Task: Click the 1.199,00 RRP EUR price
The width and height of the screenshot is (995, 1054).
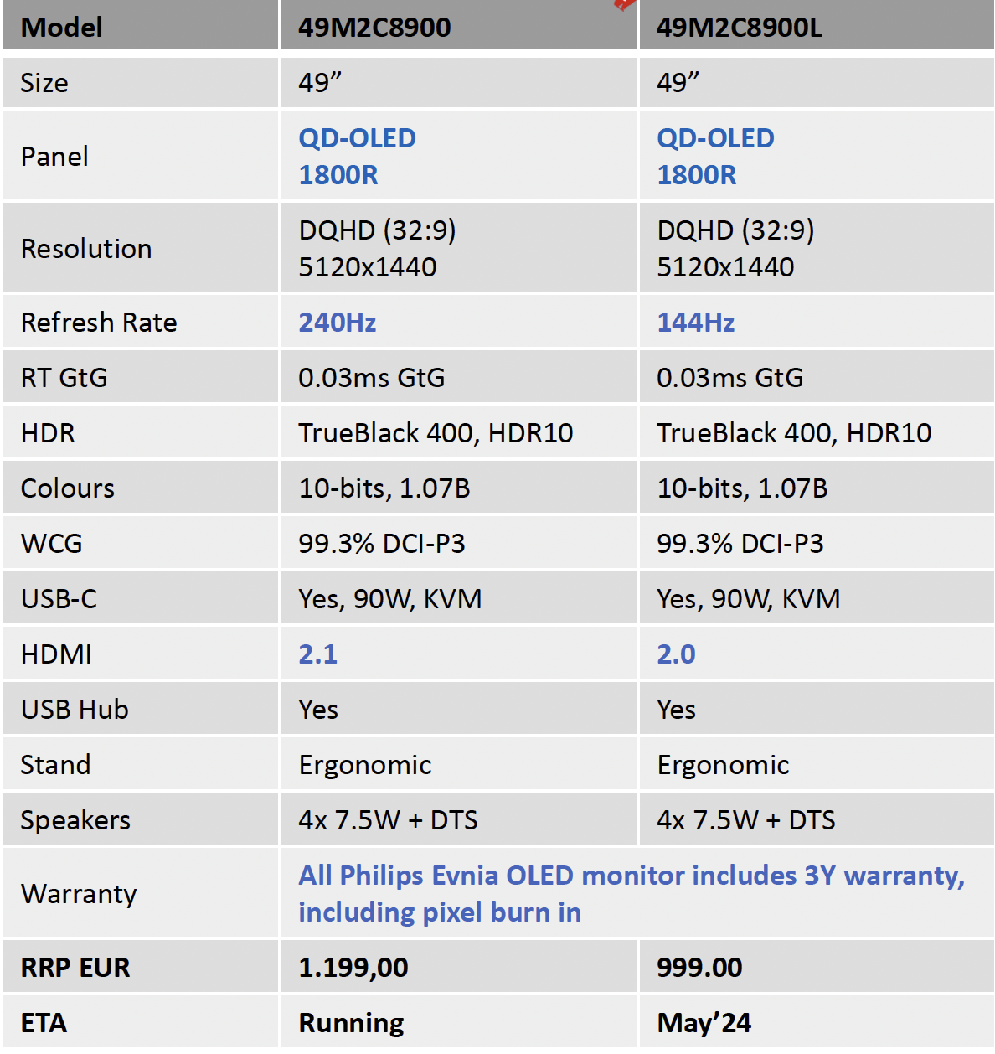Action: 353,968
